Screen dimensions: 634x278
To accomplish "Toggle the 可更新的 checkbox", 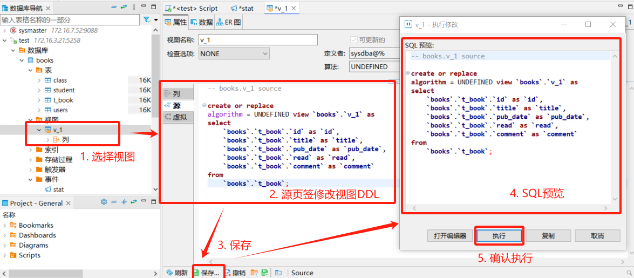I will point(354,40).
